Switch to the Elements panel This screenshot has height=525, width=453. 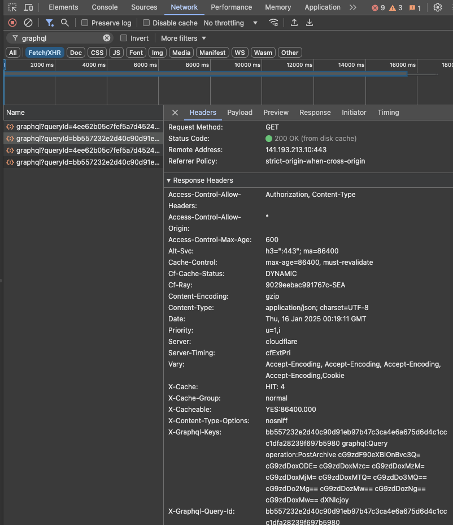tap(63, 7)
